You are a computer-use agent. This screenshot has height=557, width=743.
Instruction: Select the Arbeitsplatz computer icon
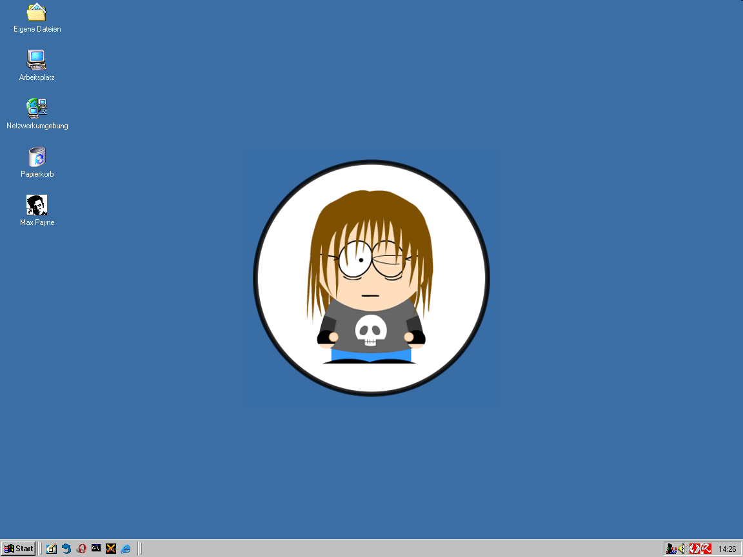tap(37, 60)
